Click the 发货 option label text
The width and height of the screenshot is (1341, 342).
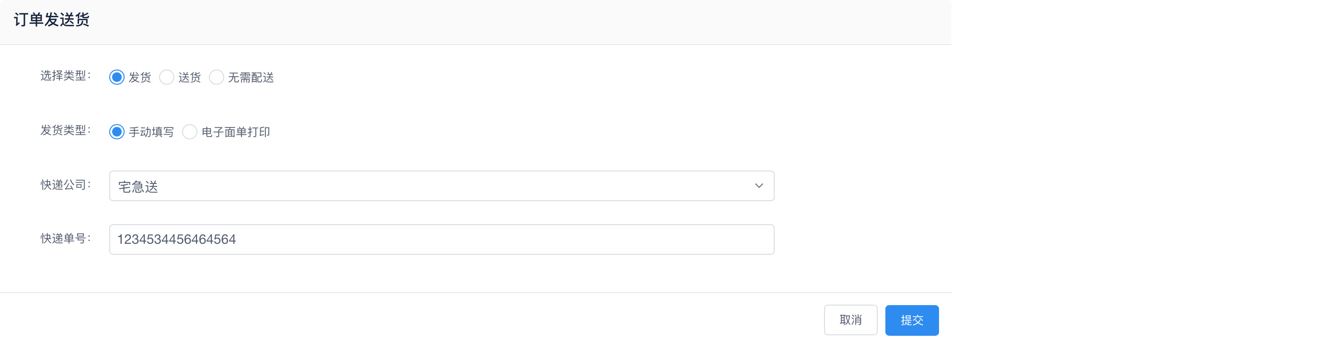139,78
